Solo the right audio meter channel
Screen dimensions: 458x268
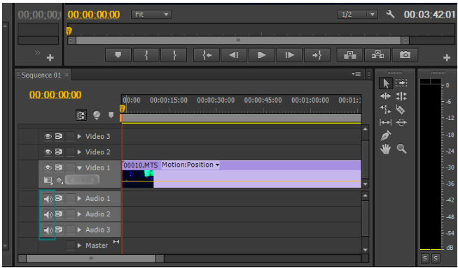coord(436,258)
